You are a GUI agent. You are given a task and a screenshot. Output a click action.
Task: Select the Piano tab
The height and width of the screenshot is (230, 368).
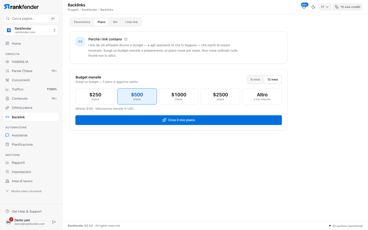[x=101, y=22]
